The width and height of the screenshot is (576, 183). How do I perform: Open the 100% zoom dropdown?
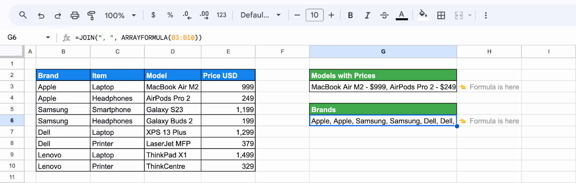[120, 15]
